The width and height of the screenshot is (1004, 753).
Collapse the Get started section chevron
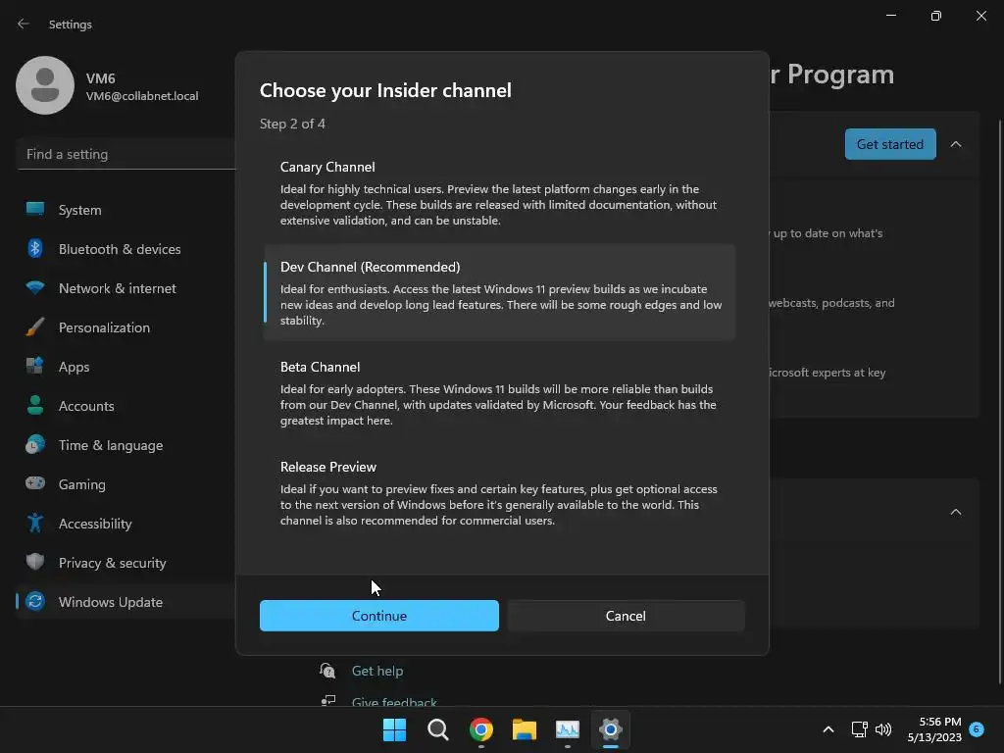pos(955,144)
